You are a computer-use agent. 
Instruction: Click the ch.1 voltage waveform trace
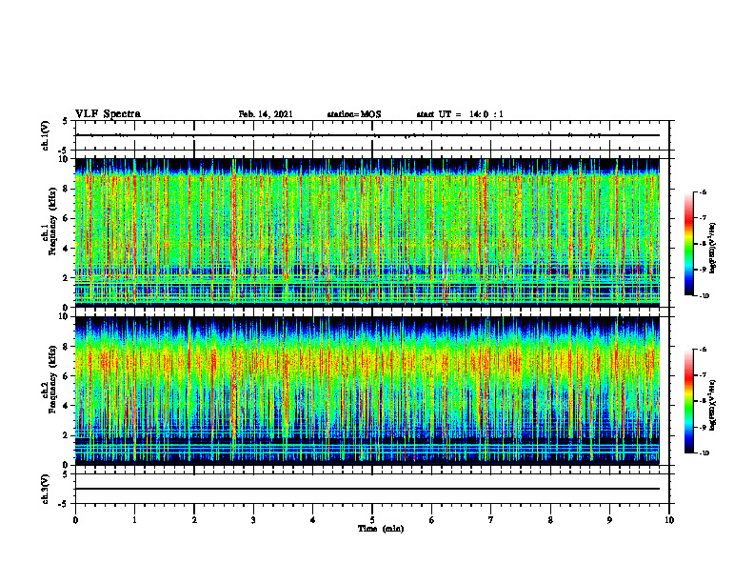pos(367,135)
